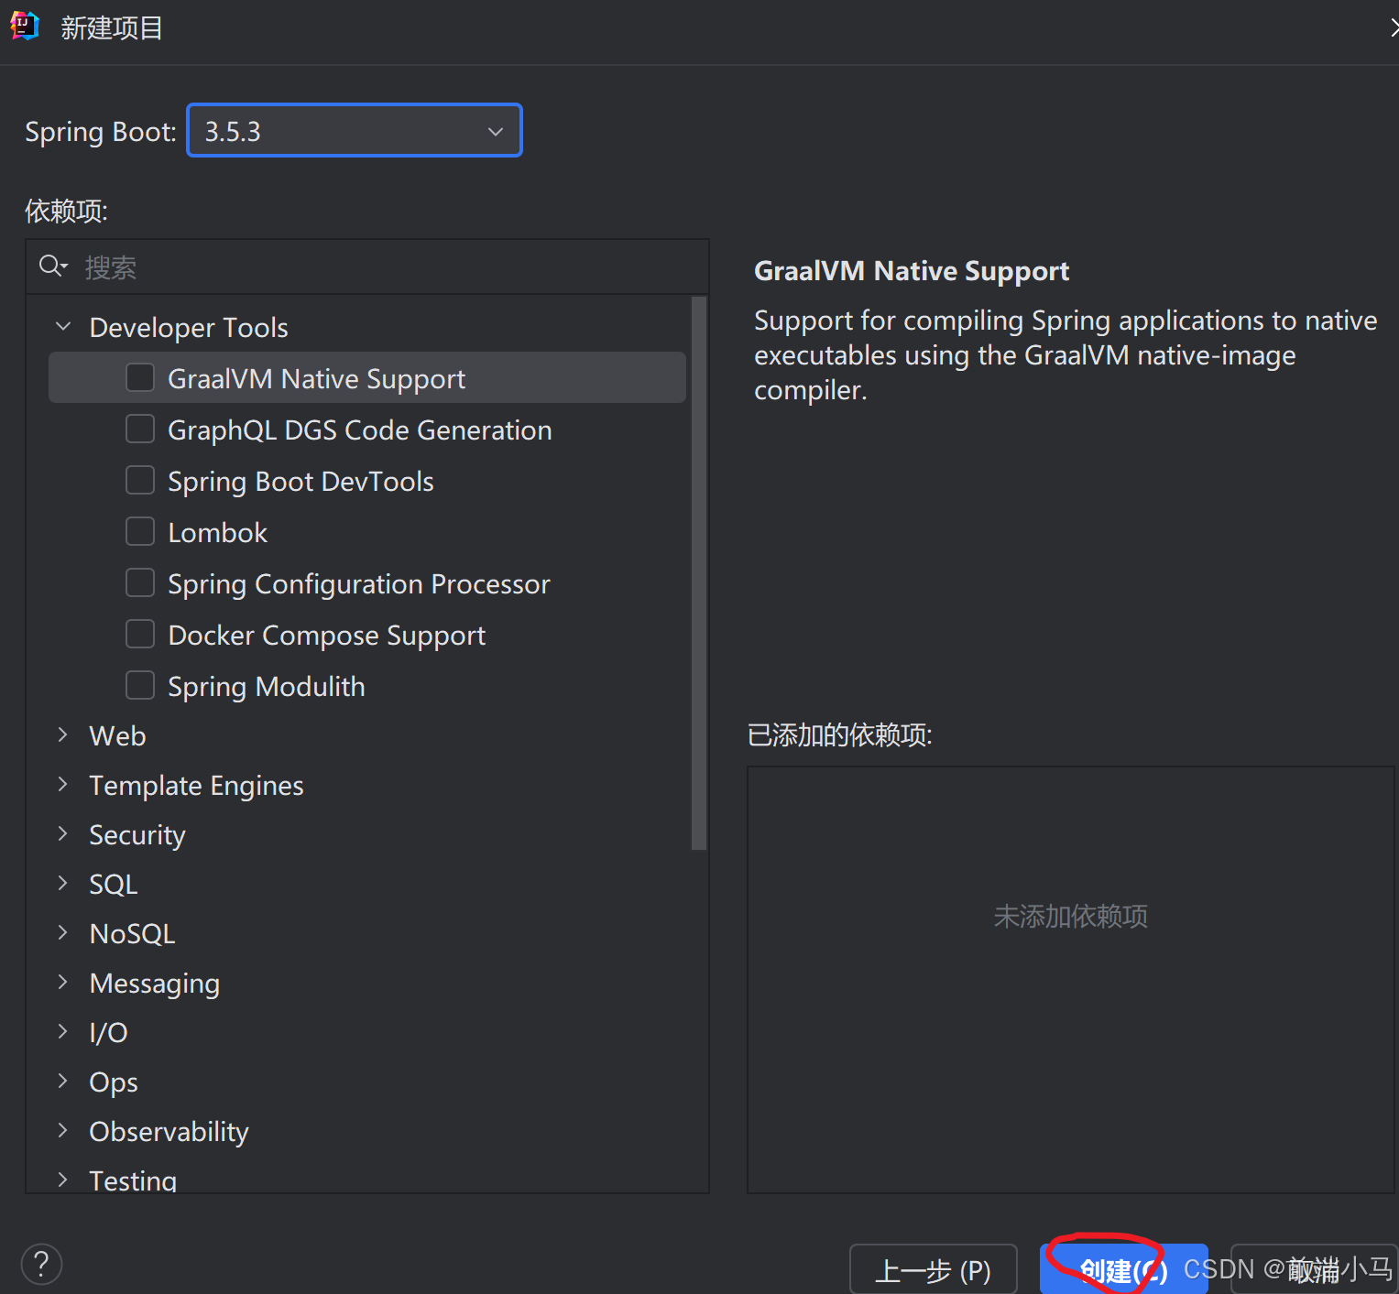This screenshot has height=1294, width=1399.
Task: Enable the Spring Modulith checkbox
Action: [x=140, y=685]
